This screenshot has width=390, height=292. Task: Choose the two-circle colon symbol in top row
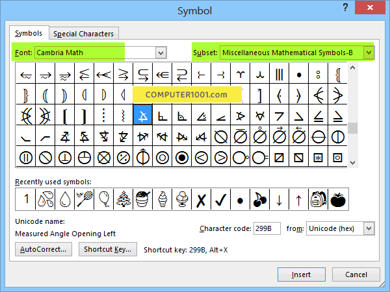tap(318, 73)
